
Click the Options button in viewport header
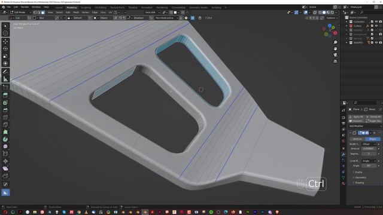[x=332, y=18]
